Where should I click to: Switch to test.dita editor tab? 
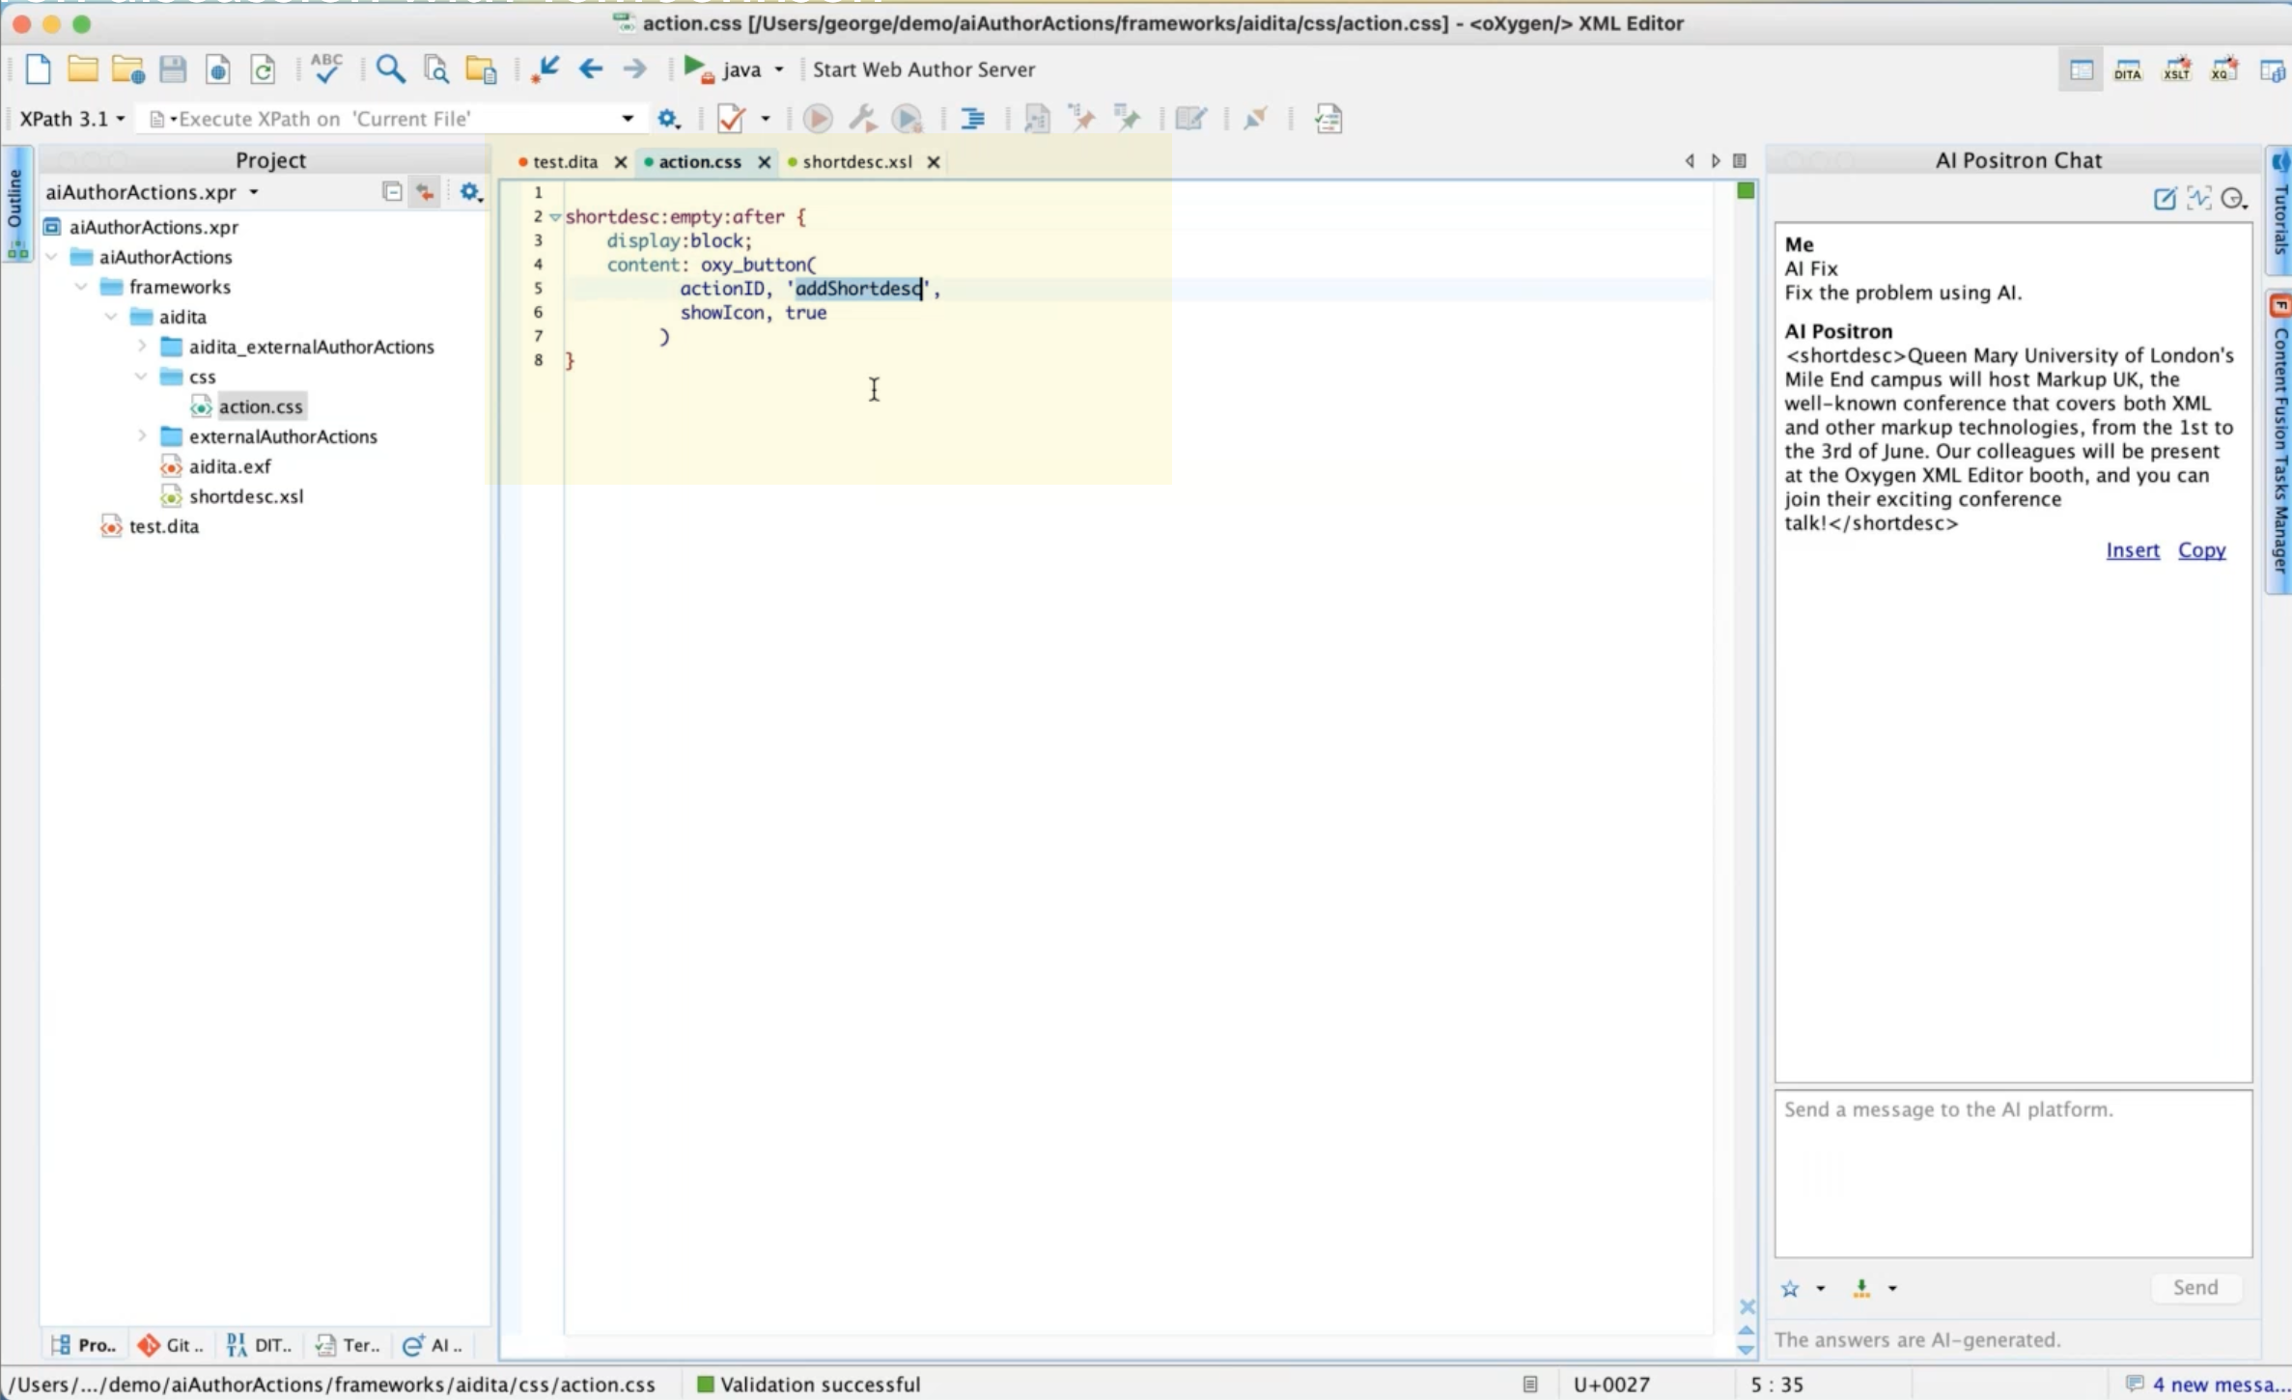point(565,162)
